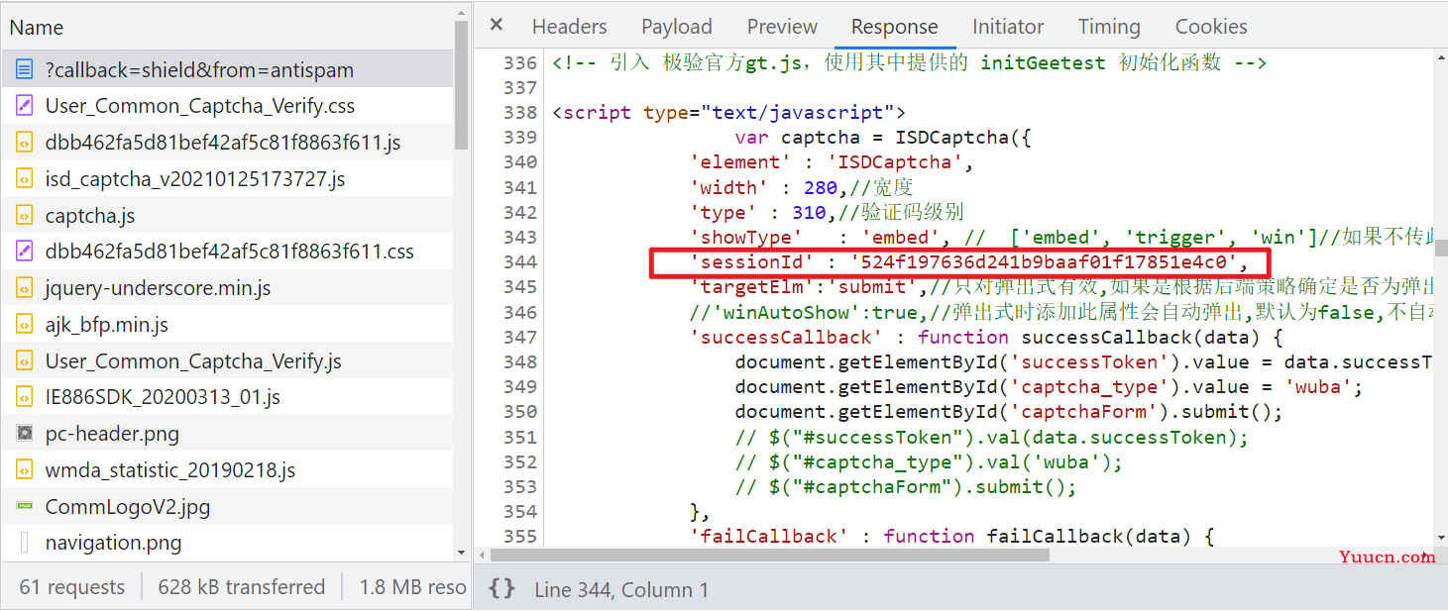Click 'failCallback' key on line 355
The height and width of the screenshot is (611, 1448).
pyautogui.click(x=769, y=537)
